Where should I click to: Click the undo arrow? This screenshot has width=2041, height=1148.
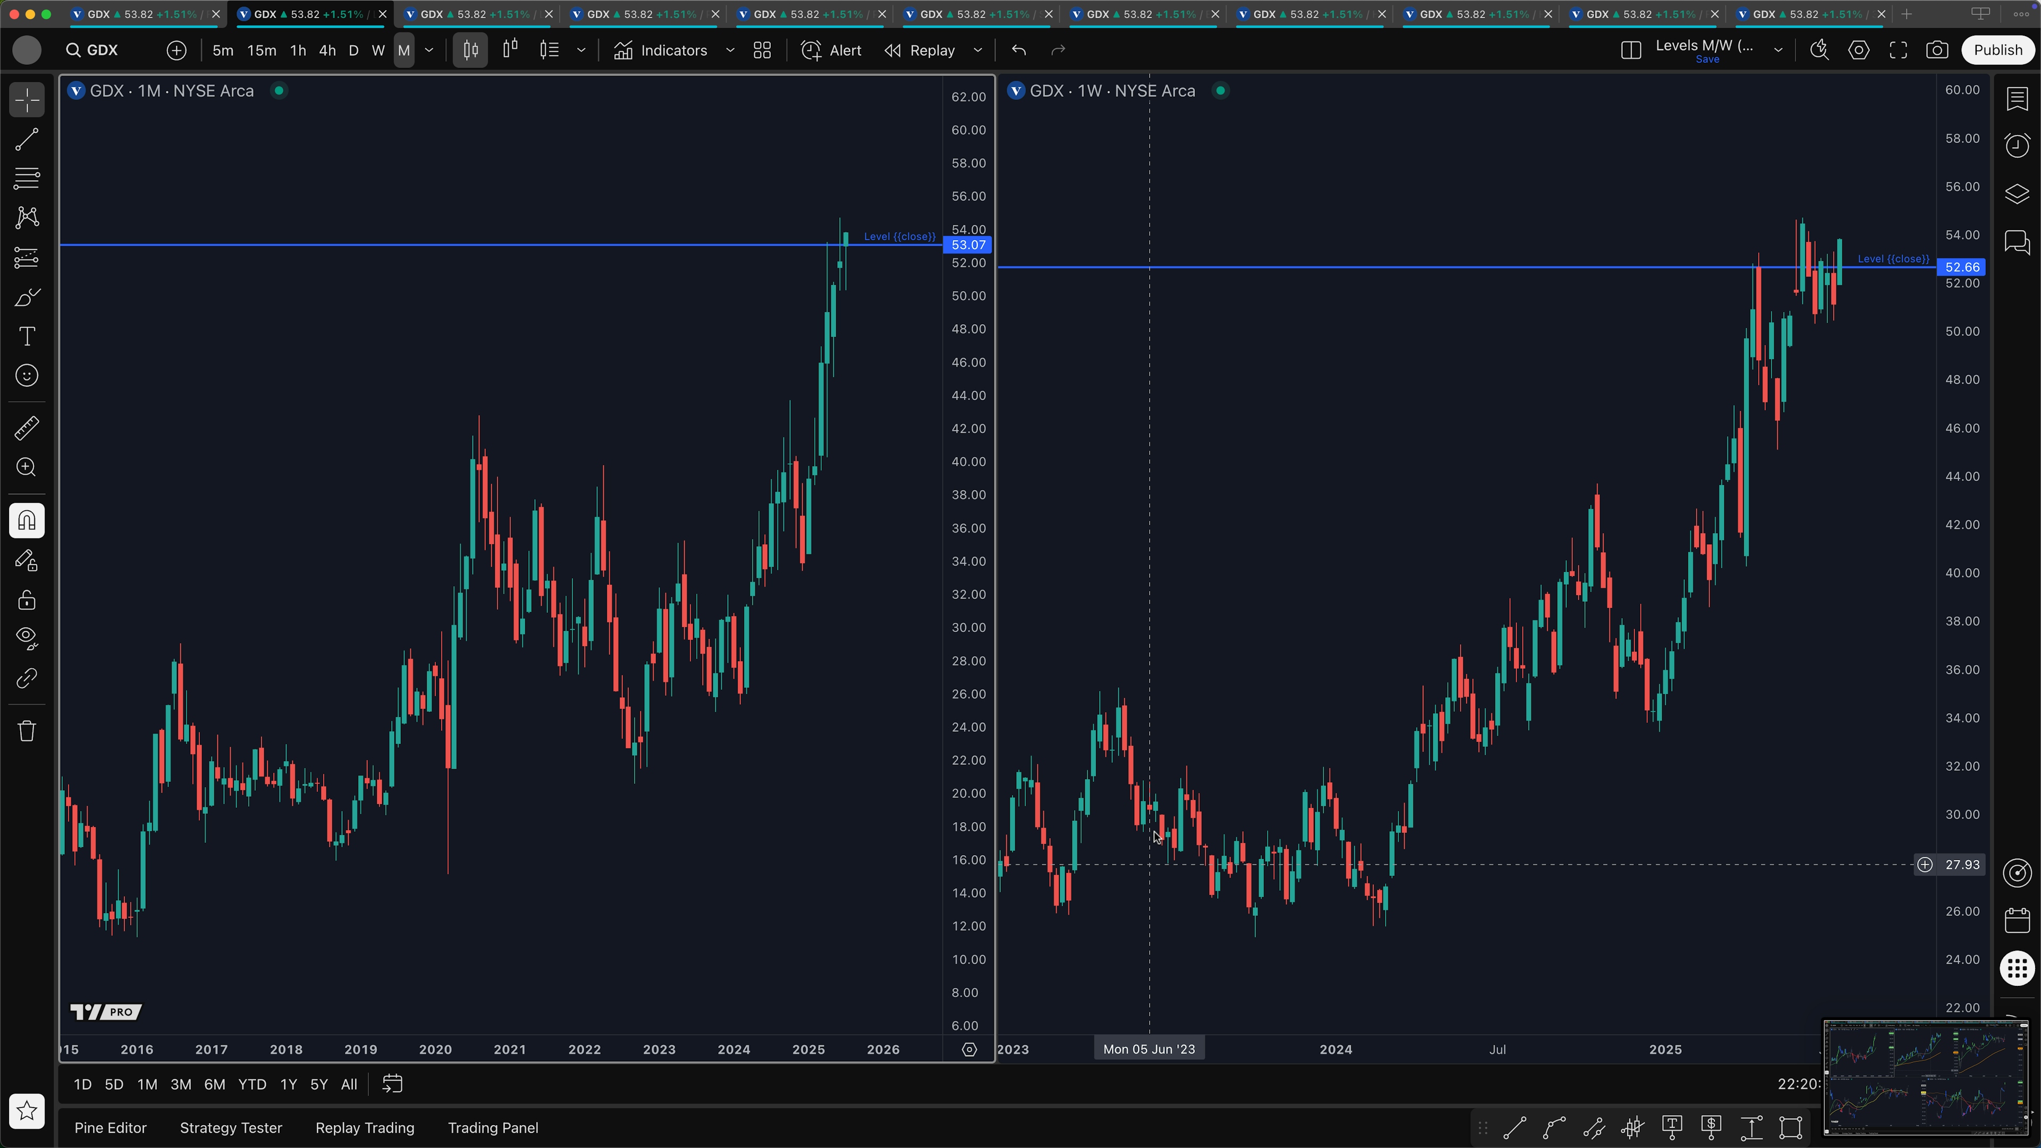click(1019, 50)
